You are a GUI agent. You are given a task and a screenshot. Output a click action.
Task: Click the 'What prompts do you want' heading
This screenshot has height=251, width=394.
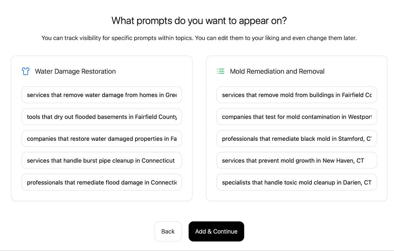[199, 21]
